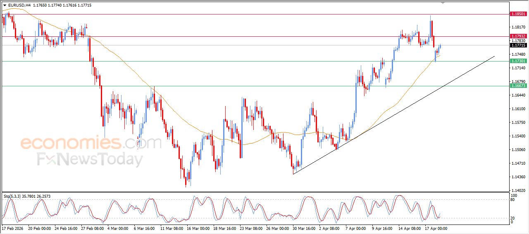Click the triangle arrow beside EURUSD,H4
The width and height of the screenshot is (529, 234).
coord(5,5)
